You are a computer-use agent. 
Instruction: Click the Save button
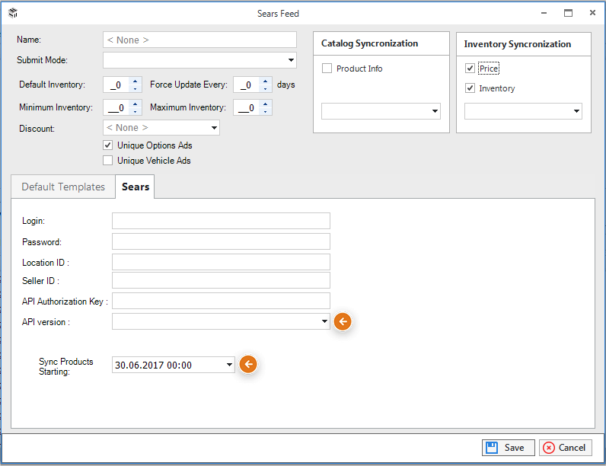tap(509, 448)
